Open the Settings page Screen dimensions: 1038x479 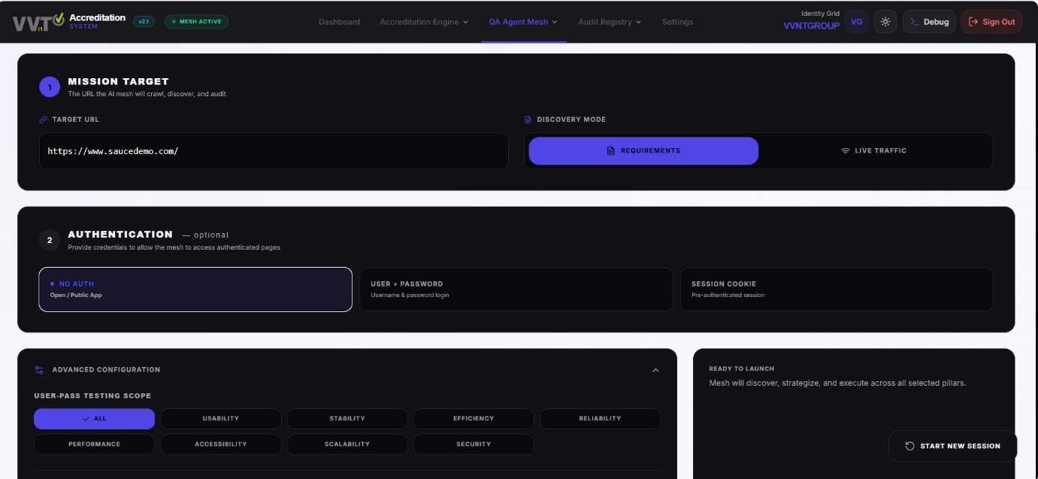point(677,22)
